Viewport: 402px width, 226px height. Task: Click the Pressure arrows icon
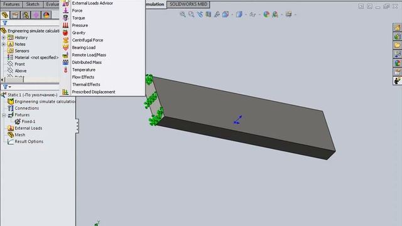(x=65, y=25)
